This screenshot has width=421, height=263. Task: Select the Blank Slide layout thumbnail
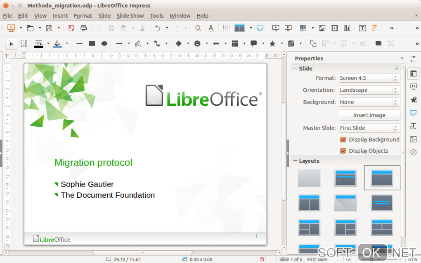pyautogui.click(x=309, y=178)
